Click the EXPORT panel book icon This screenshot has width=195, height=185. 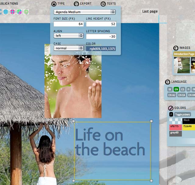[x=76, y=4]
